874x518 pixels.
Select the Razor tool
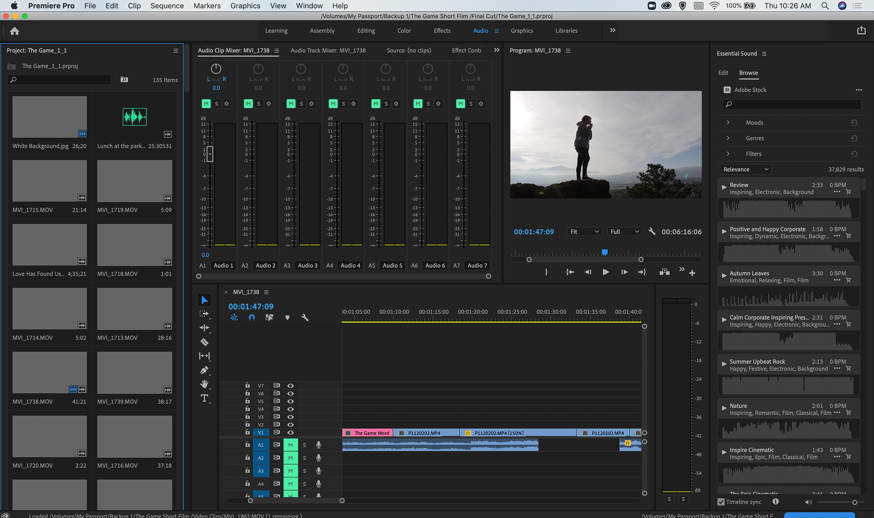[x=204, y=342]
